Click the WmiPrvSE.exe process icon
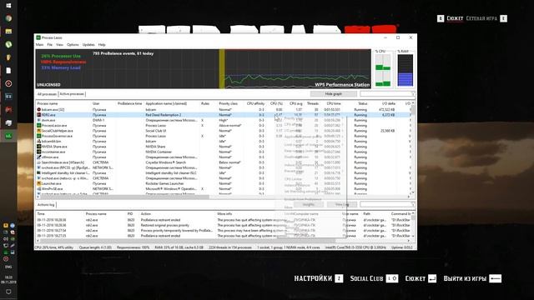The height and width of the screenshot is (300, 534). pos(39,189)
